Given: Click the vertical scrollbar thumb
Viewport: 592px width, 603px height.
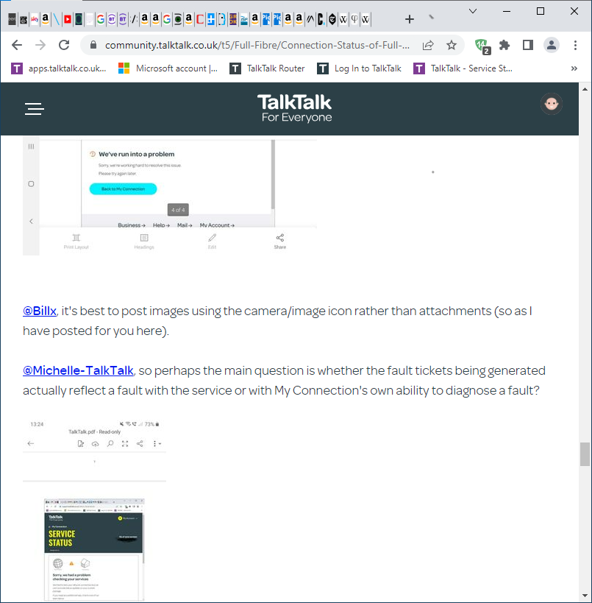Looking at the screenshot, I should click(x=585, y=454).
